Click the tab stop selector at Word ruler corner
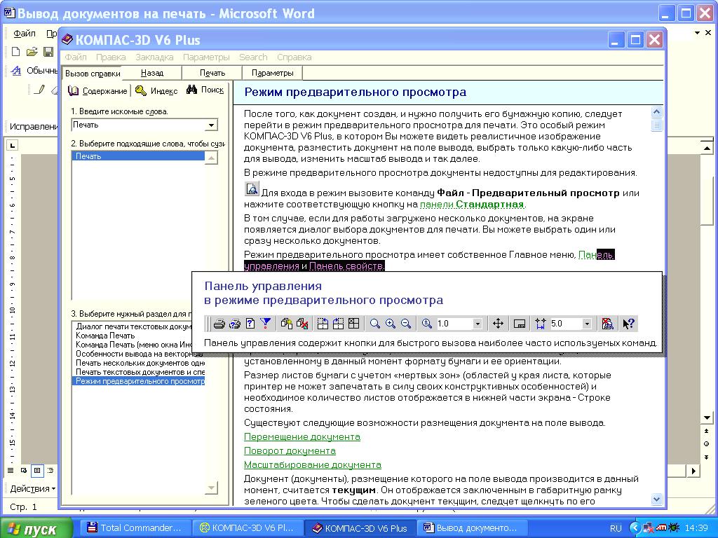 coord(13,146)
